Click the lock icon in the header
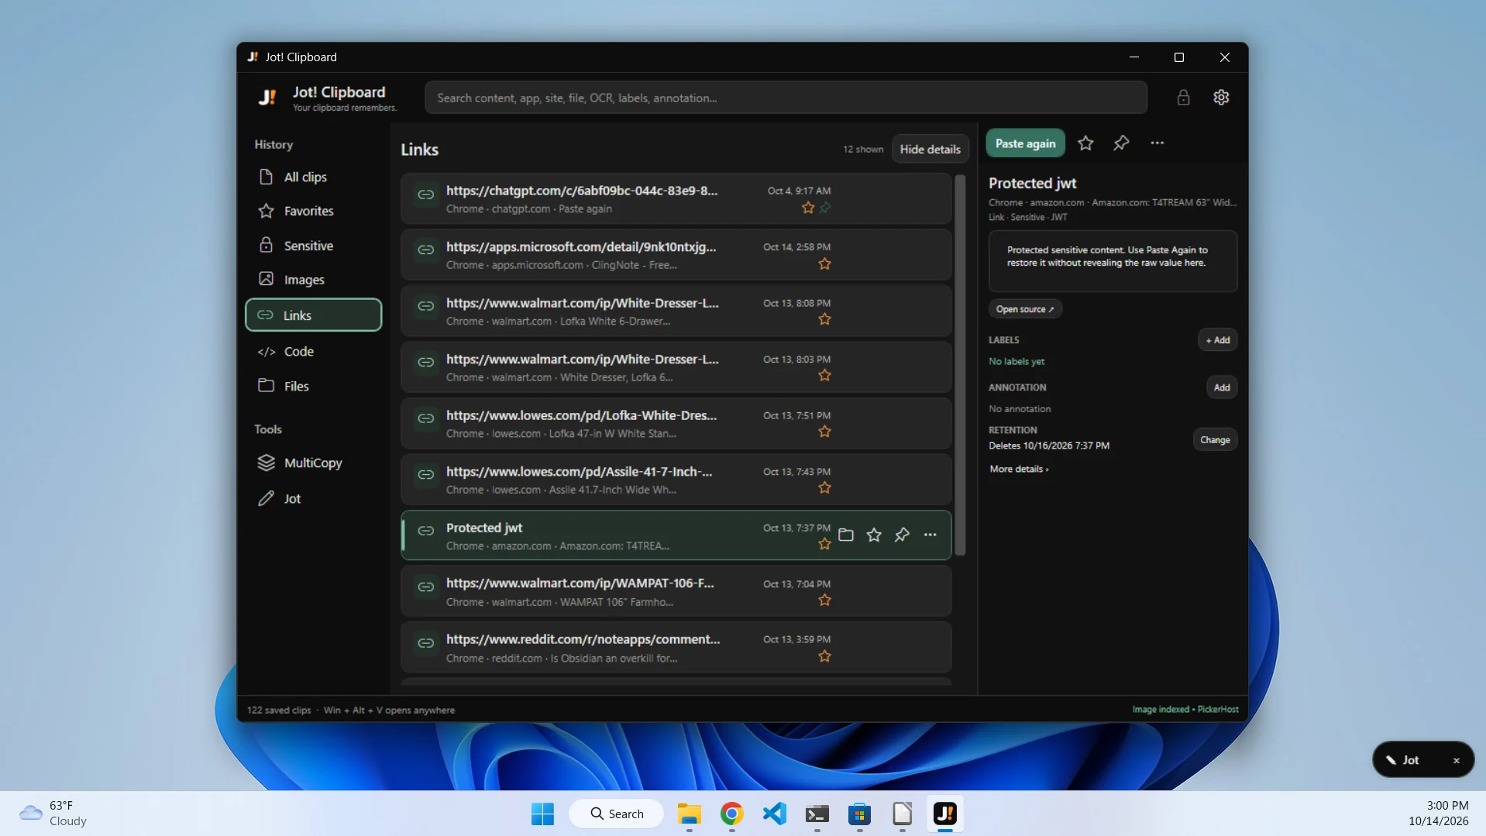The height and width of the screenshot is (836, 1486). [1183, 98]
